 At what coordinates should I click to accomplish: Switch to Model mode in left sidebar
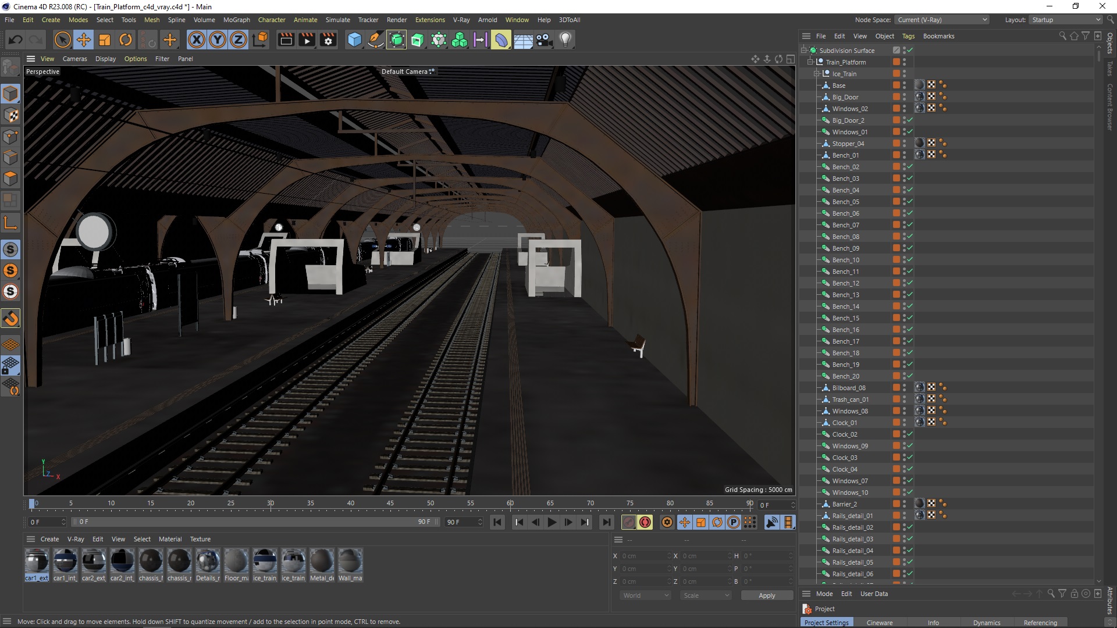click(10, 94)
